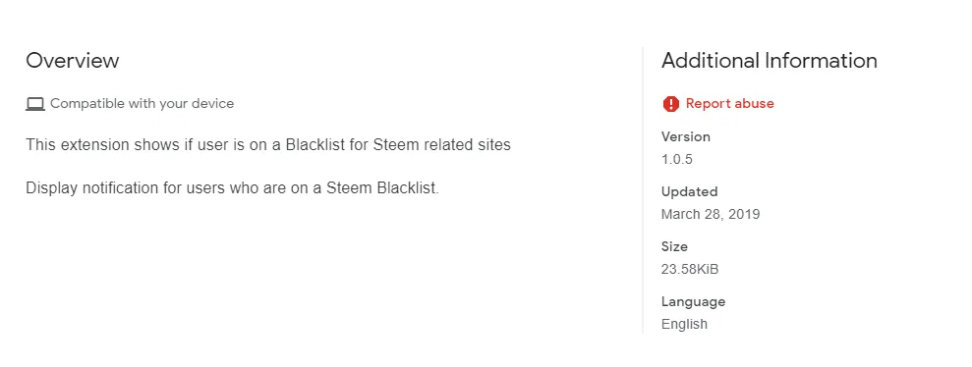
Task: Click the sentence starting 'This extension shows'
Action: click(268, 145)
